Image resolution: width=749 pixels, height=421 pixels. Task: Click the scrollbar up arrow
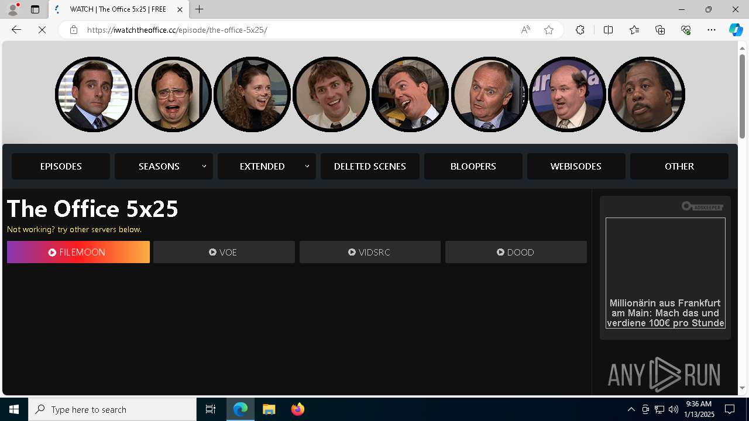click(x=743, y=47)
